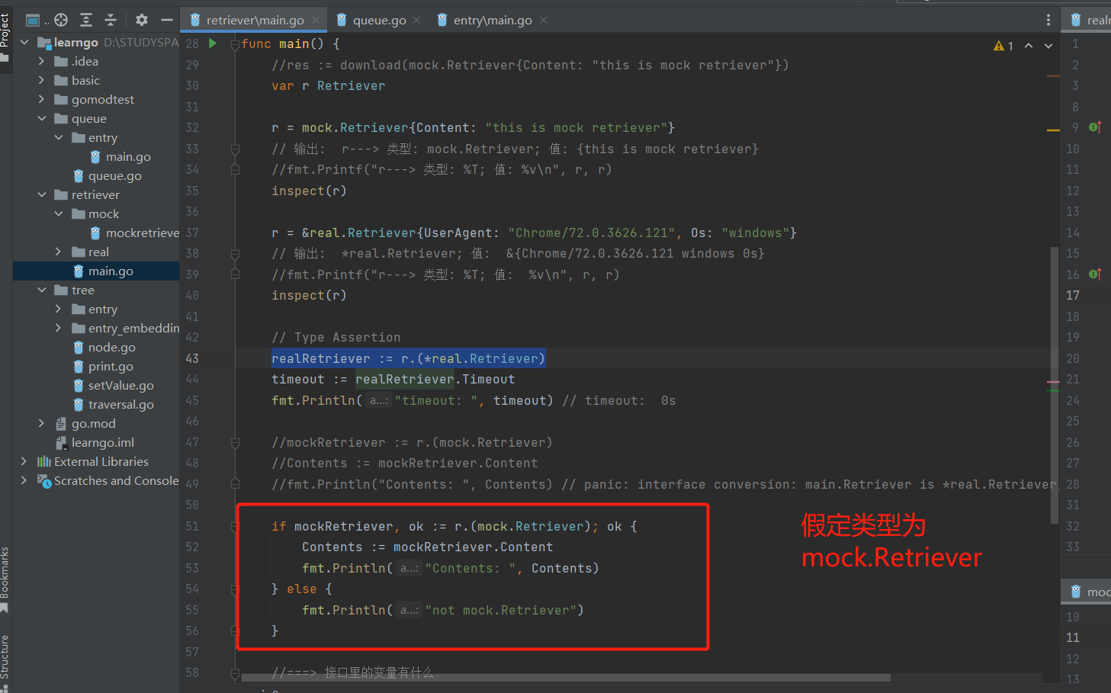Click 'mockRetriever.Content' on line 52
Image resolution: width=1111 pixels, height=693 pixels.
pyautogui.click(x=473, y=547)
